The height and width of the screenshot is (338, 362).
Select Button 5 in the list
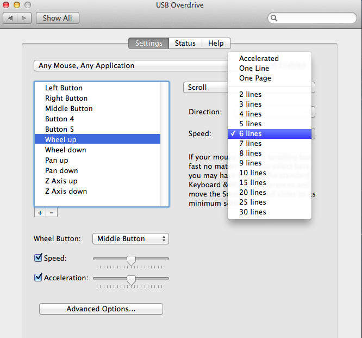click(97, 129)
